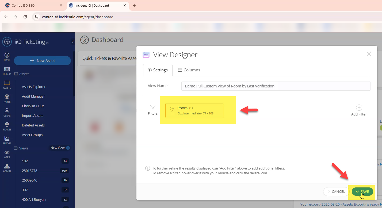The image size is (382, 208).
Task: Switch to the Columns tab
Action: coord(189,70)
